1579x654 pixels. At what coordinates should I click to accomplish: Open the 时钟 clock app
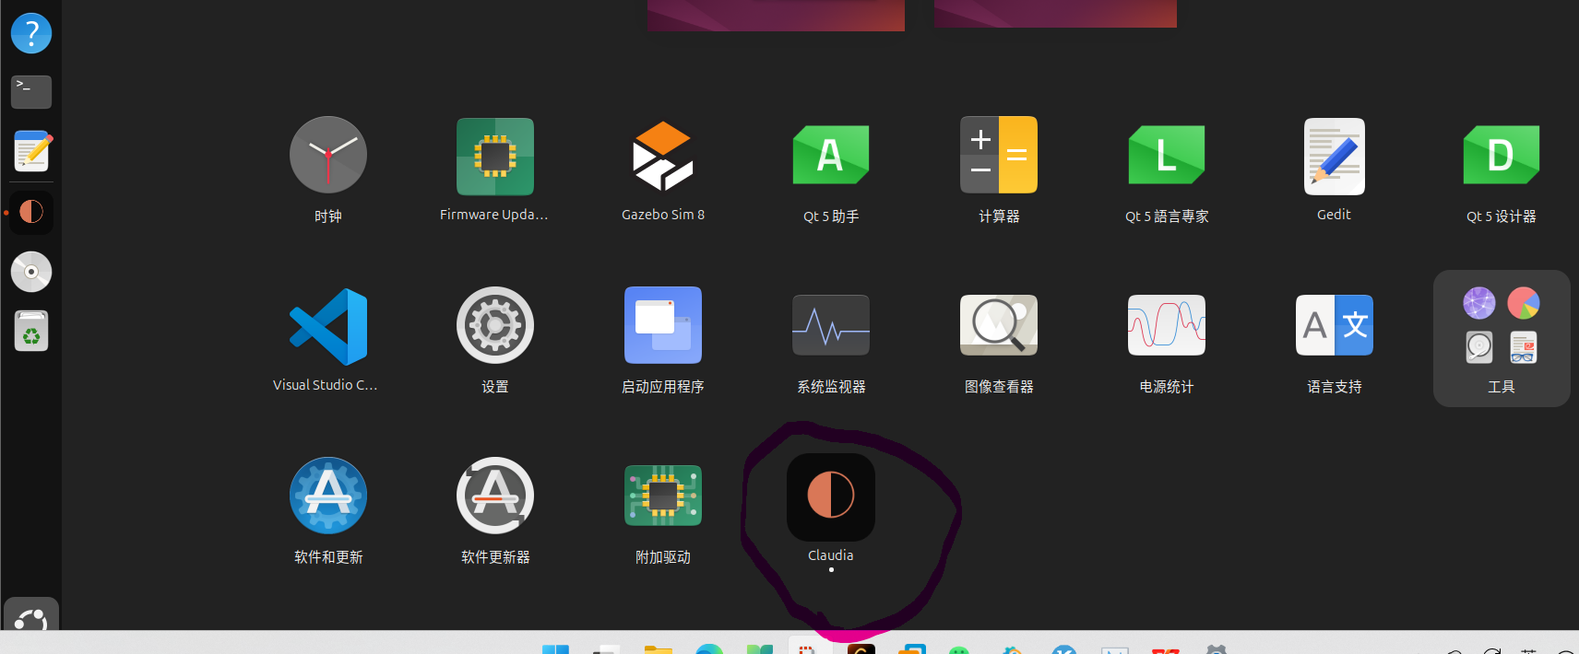[x=328, y=155]
